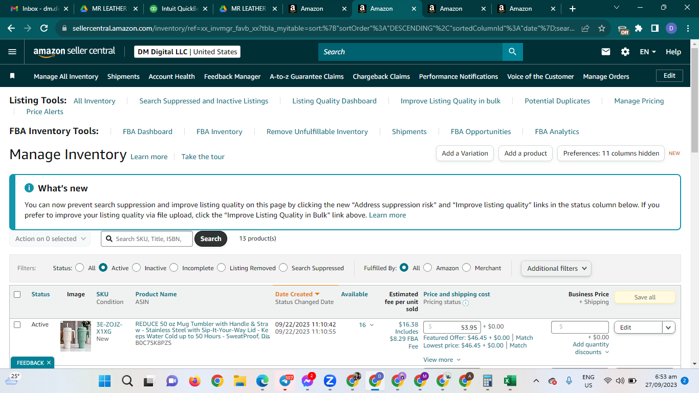The width and height of the screenshot is (699, 393).
Task: Bookmark this page with the star icon
Action: 602,29
